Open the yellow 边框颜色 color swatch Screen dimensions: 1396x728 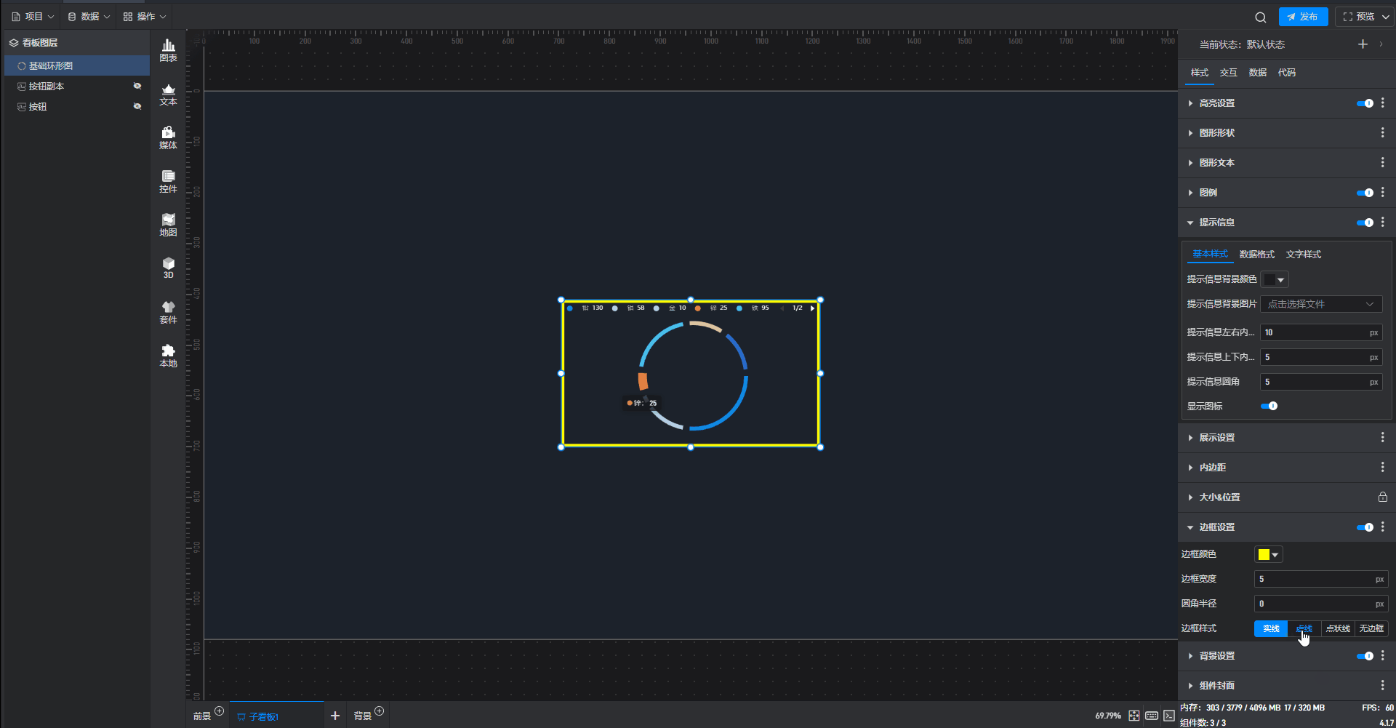[1268, 554]
